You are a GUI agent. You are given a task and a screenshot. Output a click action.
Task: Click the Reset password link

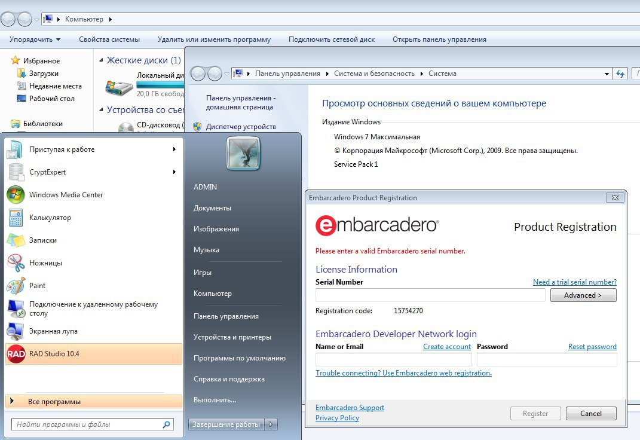(x=592, y=347)
